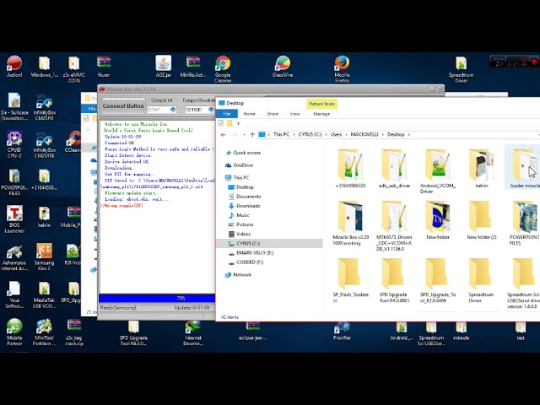Screen dimensions: 540x405
Task: Expand path chevron after Users in address bar
Action: tap(346, 135)
